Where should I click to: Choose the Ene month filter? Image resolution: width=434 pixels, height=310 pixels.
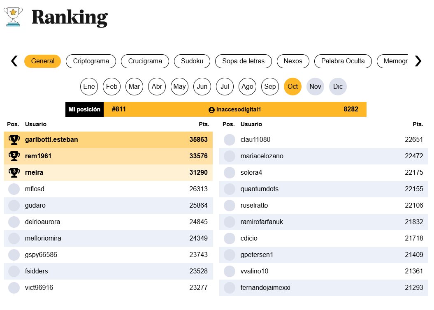point(89,87)
